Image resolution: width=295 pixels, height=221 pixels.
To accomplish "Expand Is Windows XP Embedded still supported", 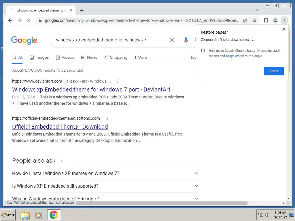I will point(105,186).
